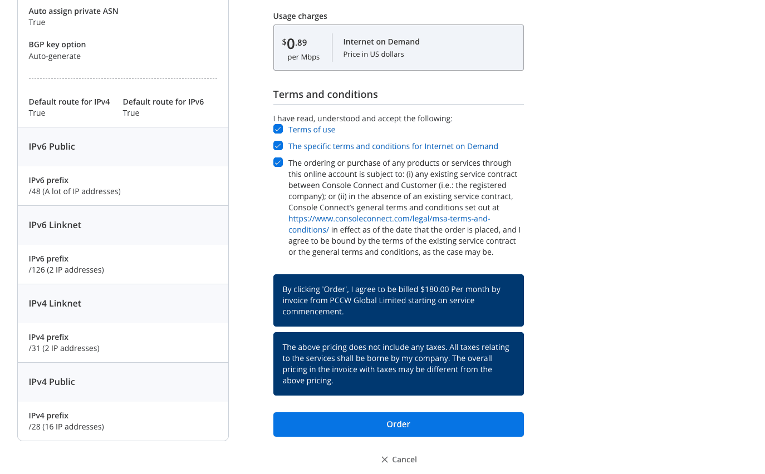Click the Terms and conditions heading
Image resolution: width=765 pixels, height=474 pixels.
click(x=326, y=95)
